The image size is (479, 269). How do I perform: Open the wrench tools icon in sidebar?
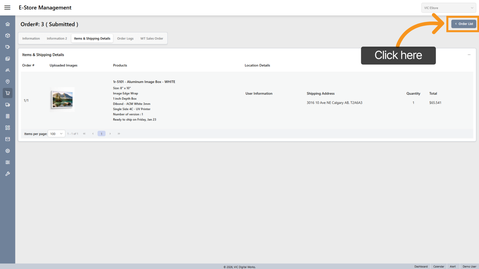pos(8,174)
